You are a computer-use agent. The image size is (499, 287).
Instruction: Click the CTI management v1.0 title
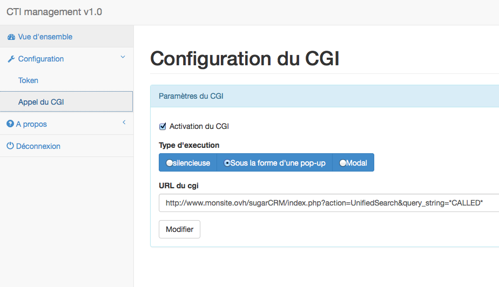click(54, 11)
